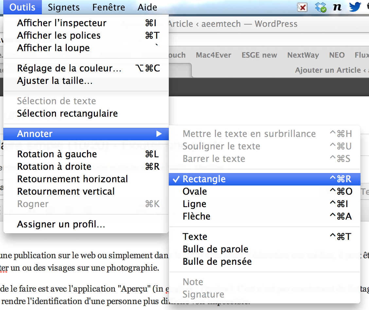
Task: Open the Outils menu
Action: [x=22, y=7]
